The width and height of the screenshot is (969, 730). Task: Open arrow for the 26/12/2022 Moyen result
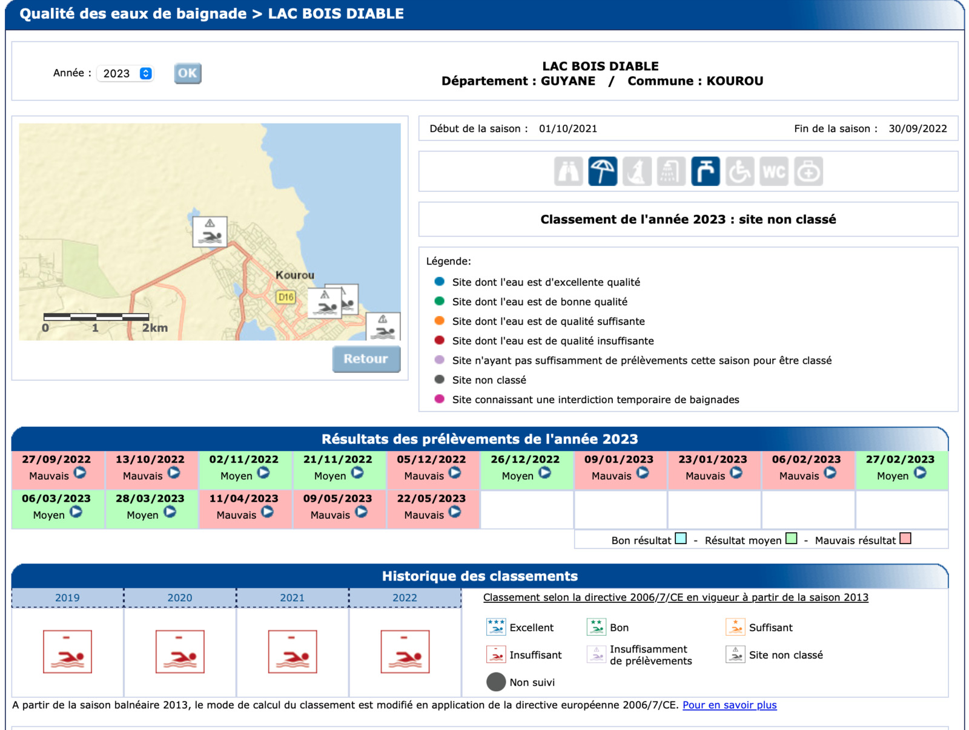545,473
